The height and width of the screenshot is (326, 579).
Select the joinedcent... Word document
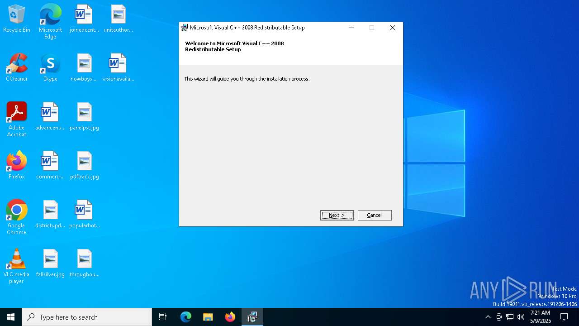pos(84,19)
